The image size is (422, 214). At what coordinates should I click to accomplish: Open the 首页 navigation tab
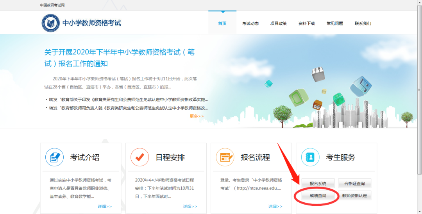(222, 23)
